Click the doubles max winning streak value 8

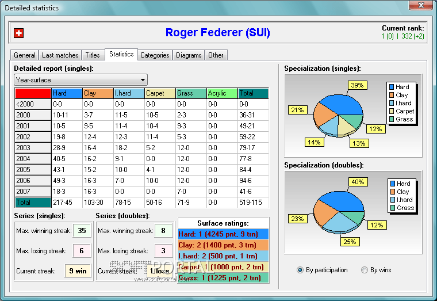(x=163, y=231)
